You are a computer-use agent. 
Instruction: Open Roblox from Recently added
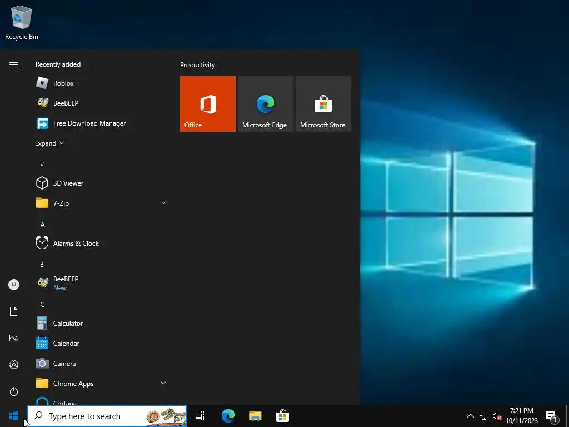pyautogui.click(x=101, y=83)
